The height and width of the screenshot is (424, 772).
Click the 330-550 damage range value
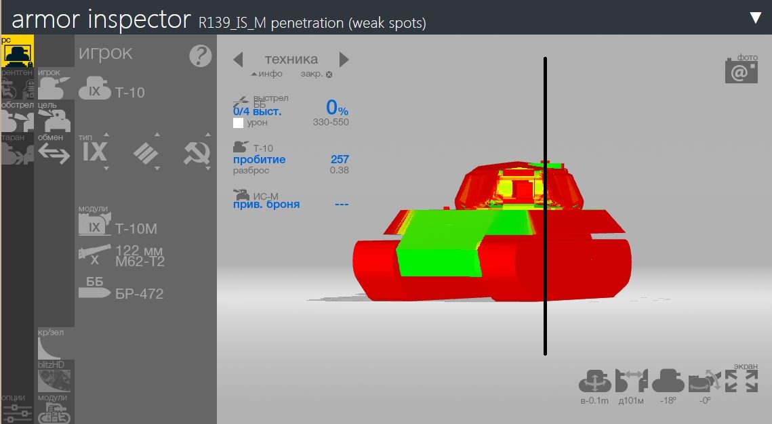click(331, 122)
